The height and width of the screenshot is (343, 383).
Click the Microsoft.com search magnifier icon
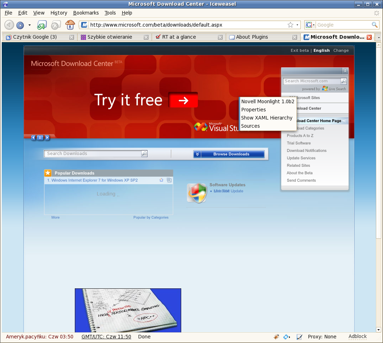(343, 81)
